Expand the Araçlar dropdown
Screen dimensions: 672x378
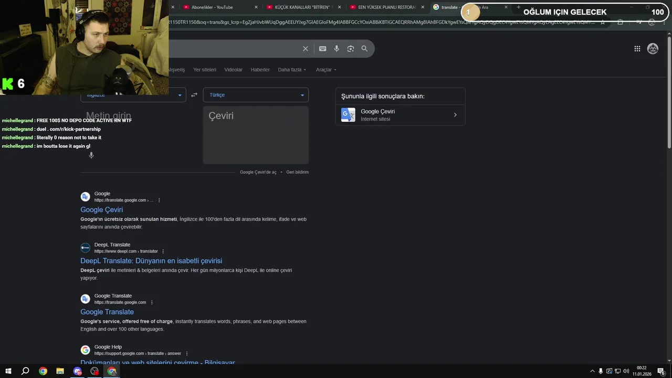coord(326,70)
